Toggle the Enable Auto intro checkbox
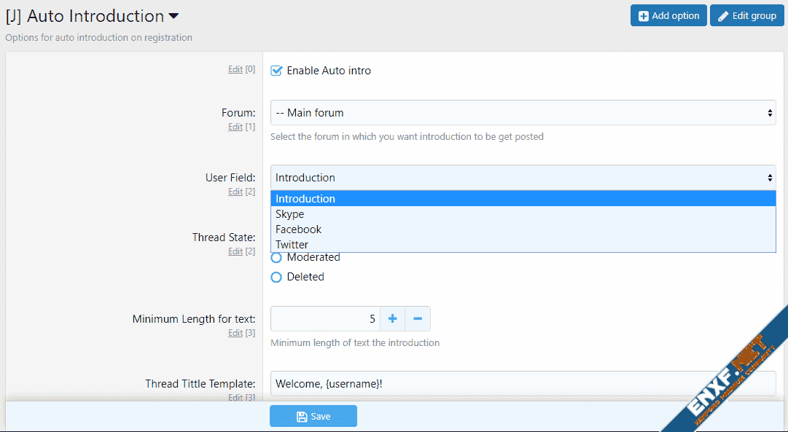This screenshot has height=432, width=788. [x=276, y=71]
